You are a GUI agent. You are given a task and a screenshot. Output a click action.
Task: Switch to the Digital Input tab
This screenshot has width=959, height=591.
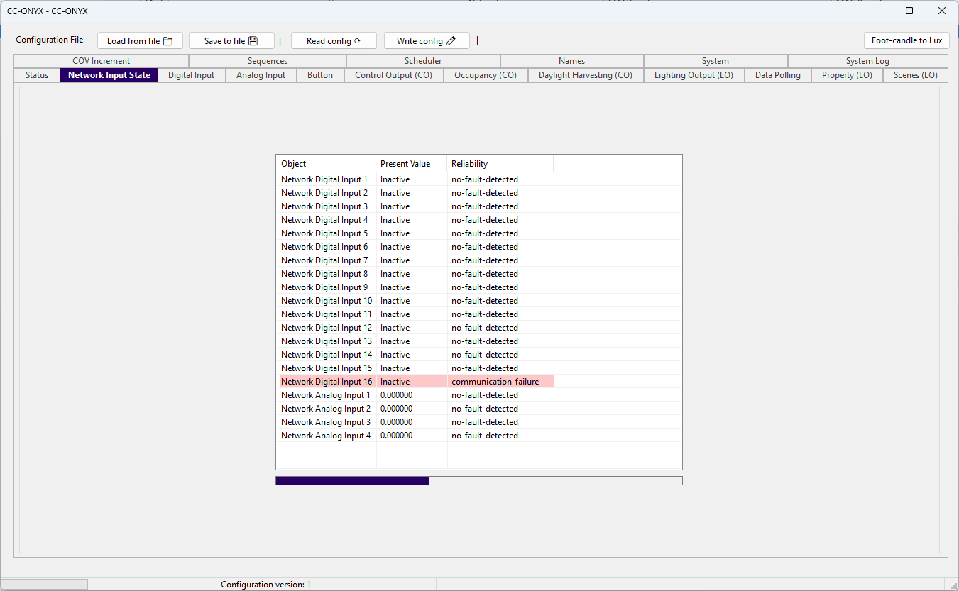pos(192,75)
